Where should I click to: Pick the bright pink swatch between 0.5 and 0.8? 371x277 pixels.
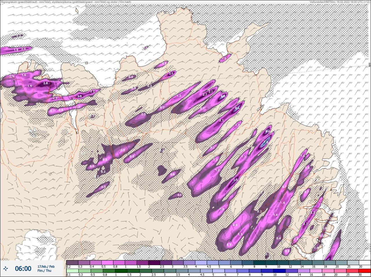(x=108, y=263)
